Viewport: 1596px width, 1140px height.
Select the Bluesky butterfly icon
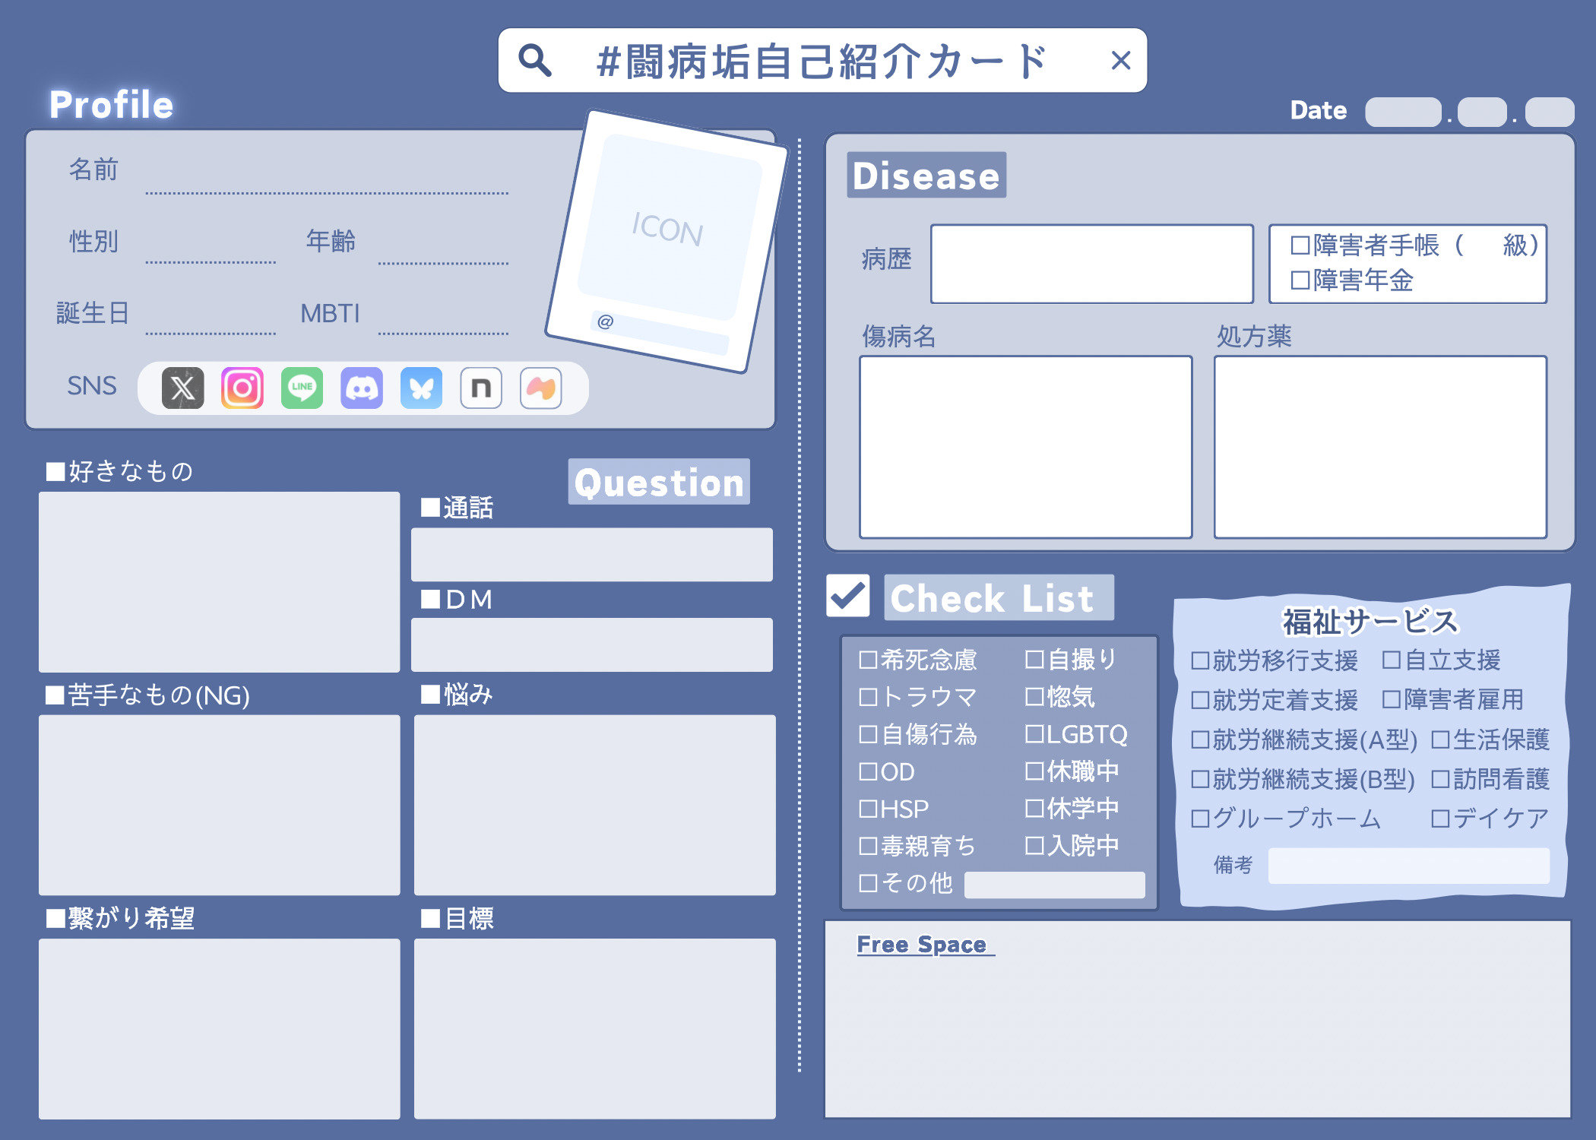coord(422,388)
